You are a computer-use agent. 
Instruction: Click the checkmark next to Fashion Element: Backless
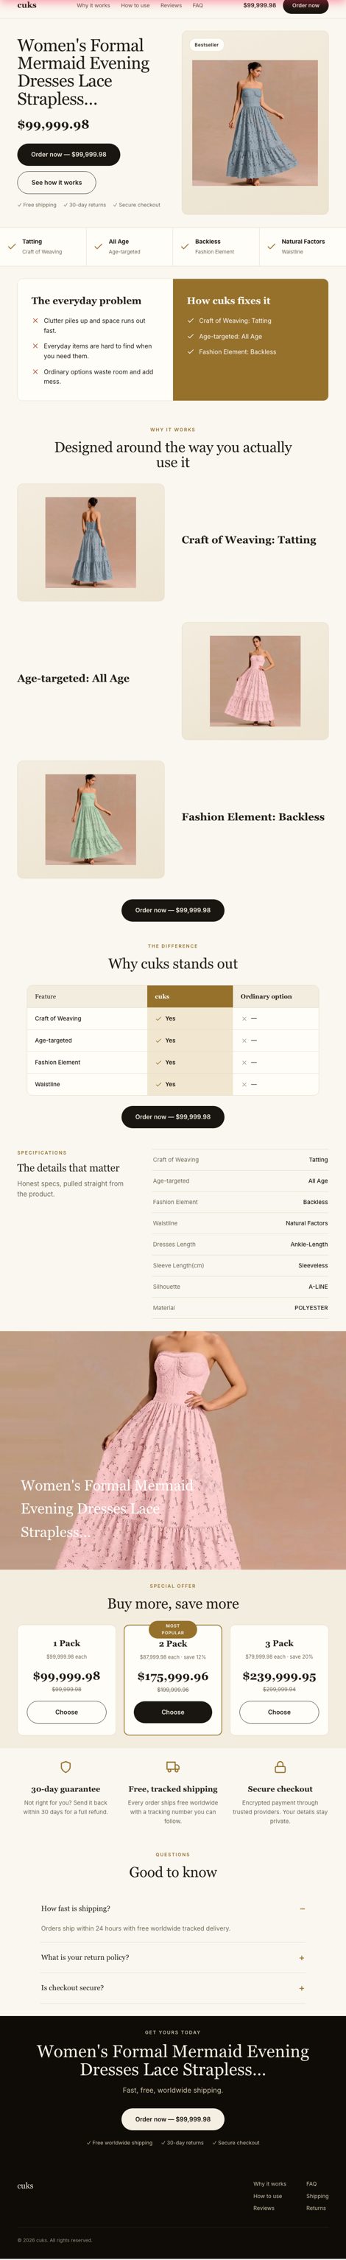[191, 351]
